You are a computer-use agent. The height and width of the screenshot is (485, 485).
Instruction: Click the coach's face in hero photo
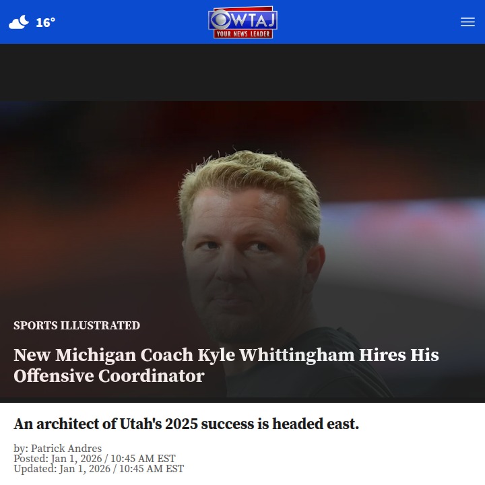click(245, 257)
